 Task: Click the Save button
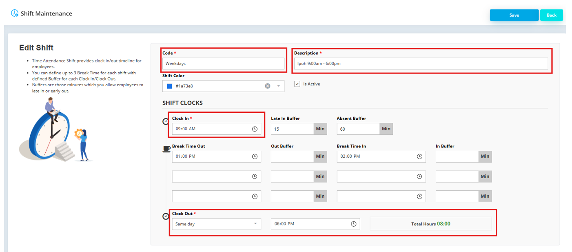(514, 15)
